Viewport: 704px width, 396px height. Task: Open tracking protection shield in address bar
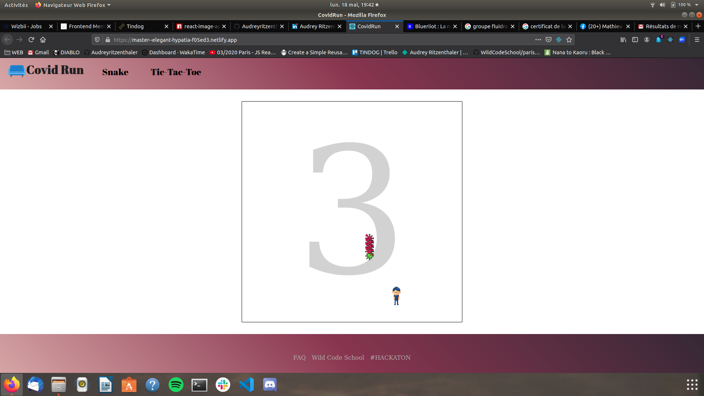[x=97, y=40]
